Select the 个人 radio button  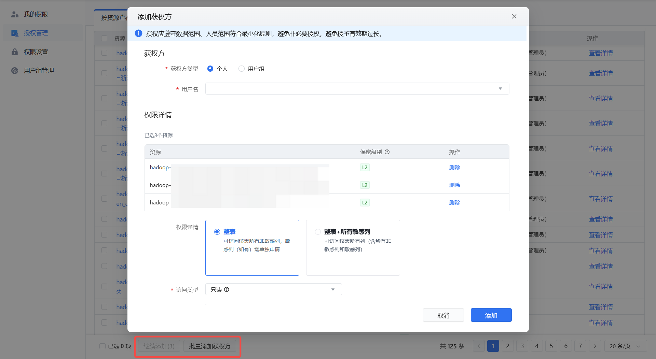point(210,69)
